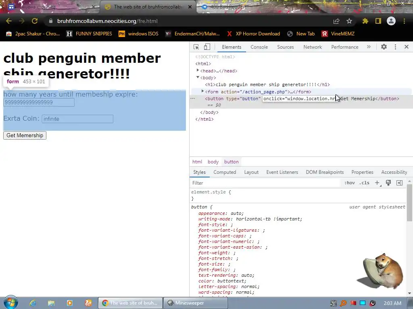Image resolution: width=413 pixels, height=309 pixels.
Task: Open the New Tab bookmark
Action: [301, 34]
